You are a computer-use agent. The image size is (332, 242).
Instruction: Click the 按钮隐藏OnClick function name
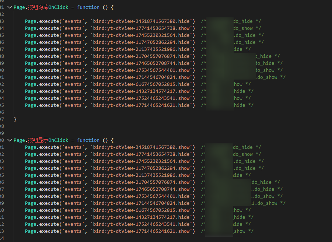pos(48,7)
